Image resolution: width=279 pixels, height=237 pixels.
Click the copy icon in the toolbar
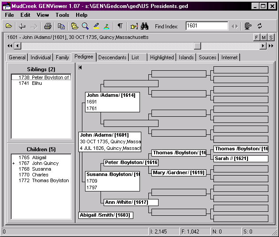(61, 26)
